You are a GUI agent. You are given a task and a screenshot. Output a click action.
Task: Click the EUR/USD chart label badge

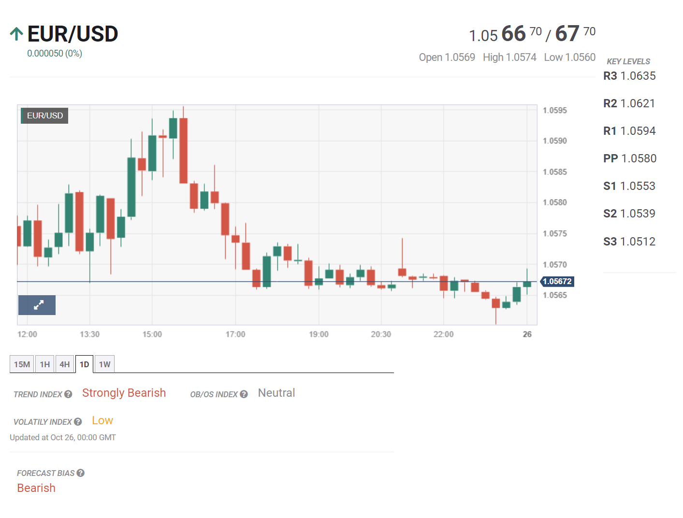coord(44,115)
